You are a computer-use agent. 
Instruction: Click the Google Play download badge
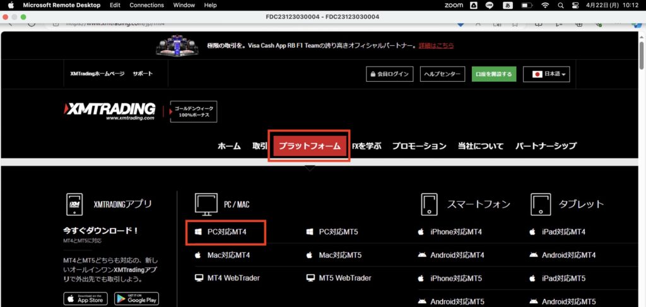136,299
